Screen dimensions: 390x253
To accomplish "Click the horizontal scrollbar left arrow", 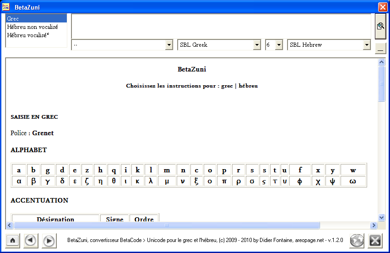I will point(10,225).
